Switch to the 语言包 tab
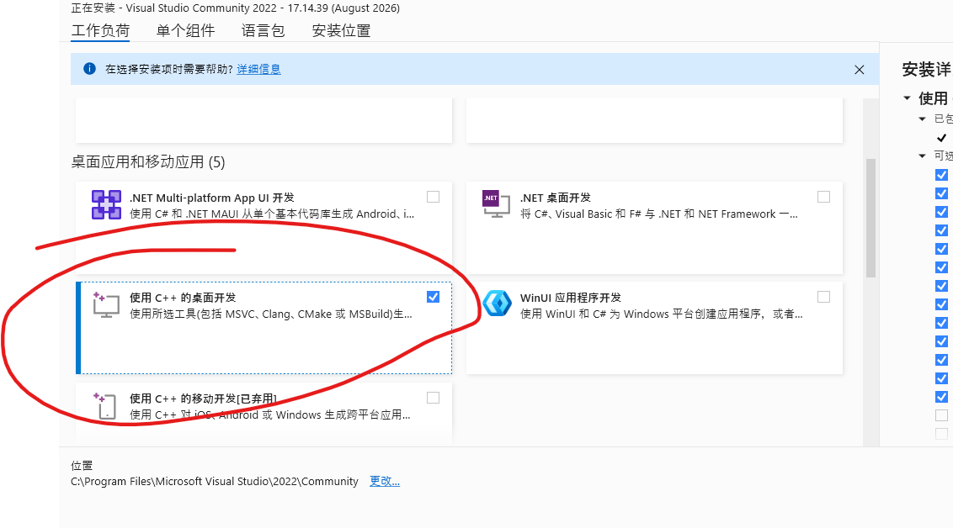This screenshot has height=528, width=953. tap(263, 30)
